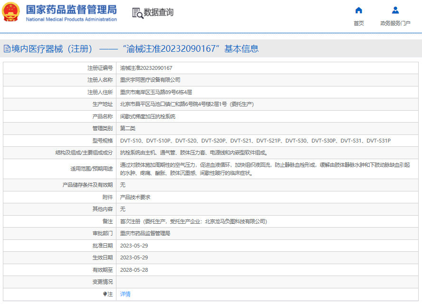422x305 pixels.
Task: Select address 重庆市南岸区玉马路89号6栋4层
Action: tap(156, 92)
